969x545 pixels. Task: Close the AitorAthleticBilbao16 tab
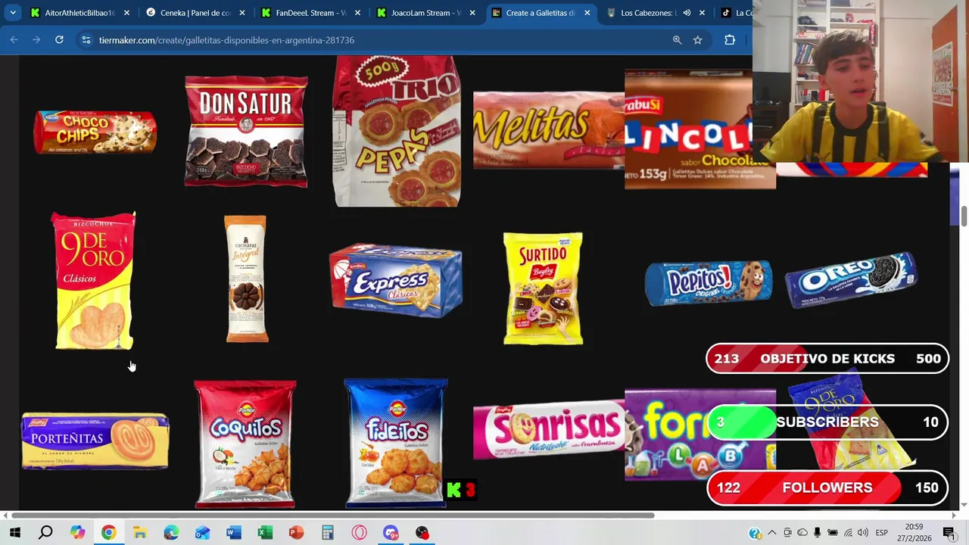pos(126,13)
